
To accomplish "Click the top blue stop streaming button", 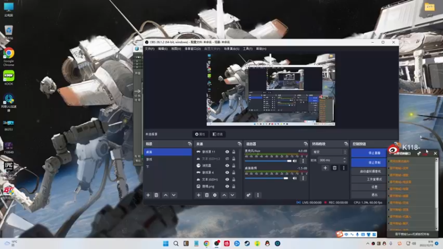I will (x=369, y=153).
